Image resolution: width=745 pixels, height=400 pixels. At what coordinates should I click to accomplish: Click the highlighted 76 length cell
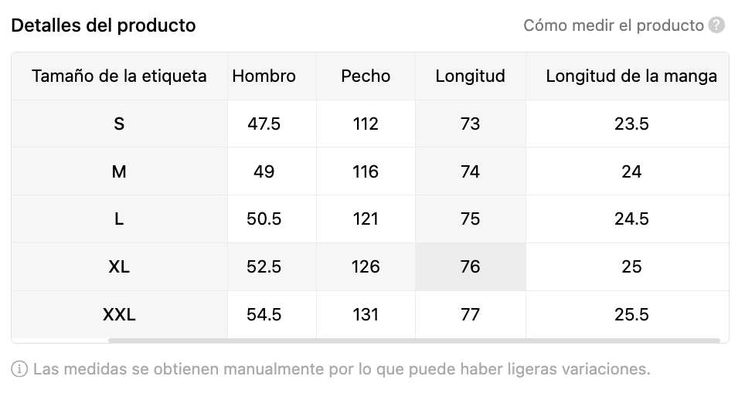tap(471, 266)
